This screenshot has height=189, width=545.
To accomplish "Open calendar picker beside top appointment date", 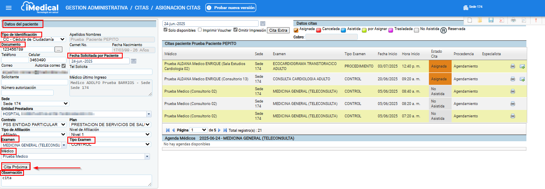I will pos(263,23).
